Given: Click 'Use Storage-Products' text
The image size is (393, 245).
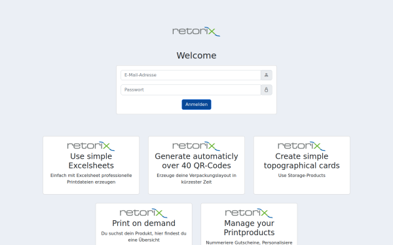Looking at the screenshot, I should tap(302, 176).
